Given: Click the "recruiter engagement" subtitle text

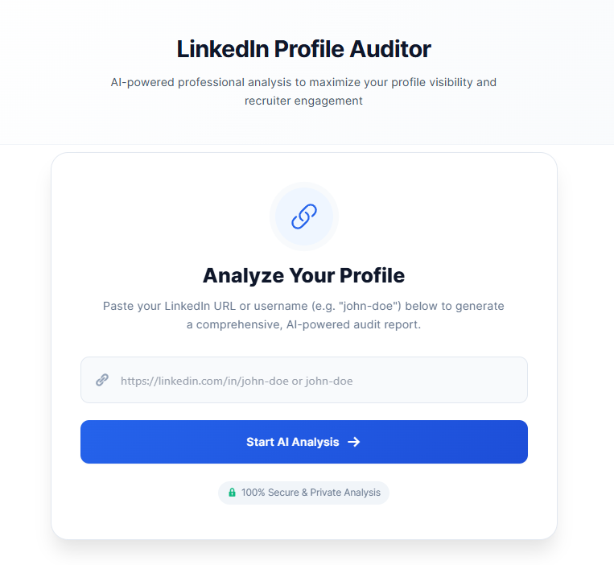Looking at the screenshot, I should [303, 101].
